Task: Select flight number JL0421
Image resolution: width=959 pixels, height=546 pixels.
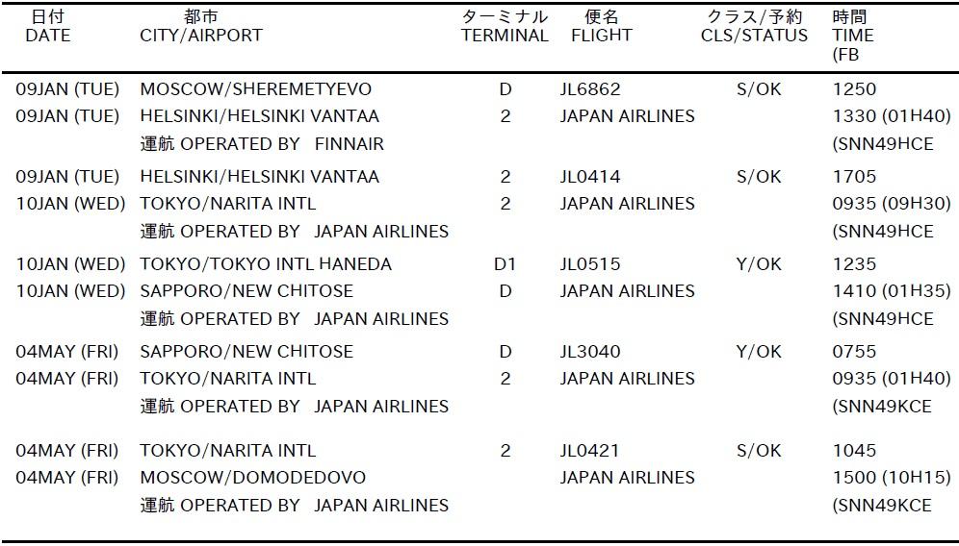Action: [x=589, y=450]
